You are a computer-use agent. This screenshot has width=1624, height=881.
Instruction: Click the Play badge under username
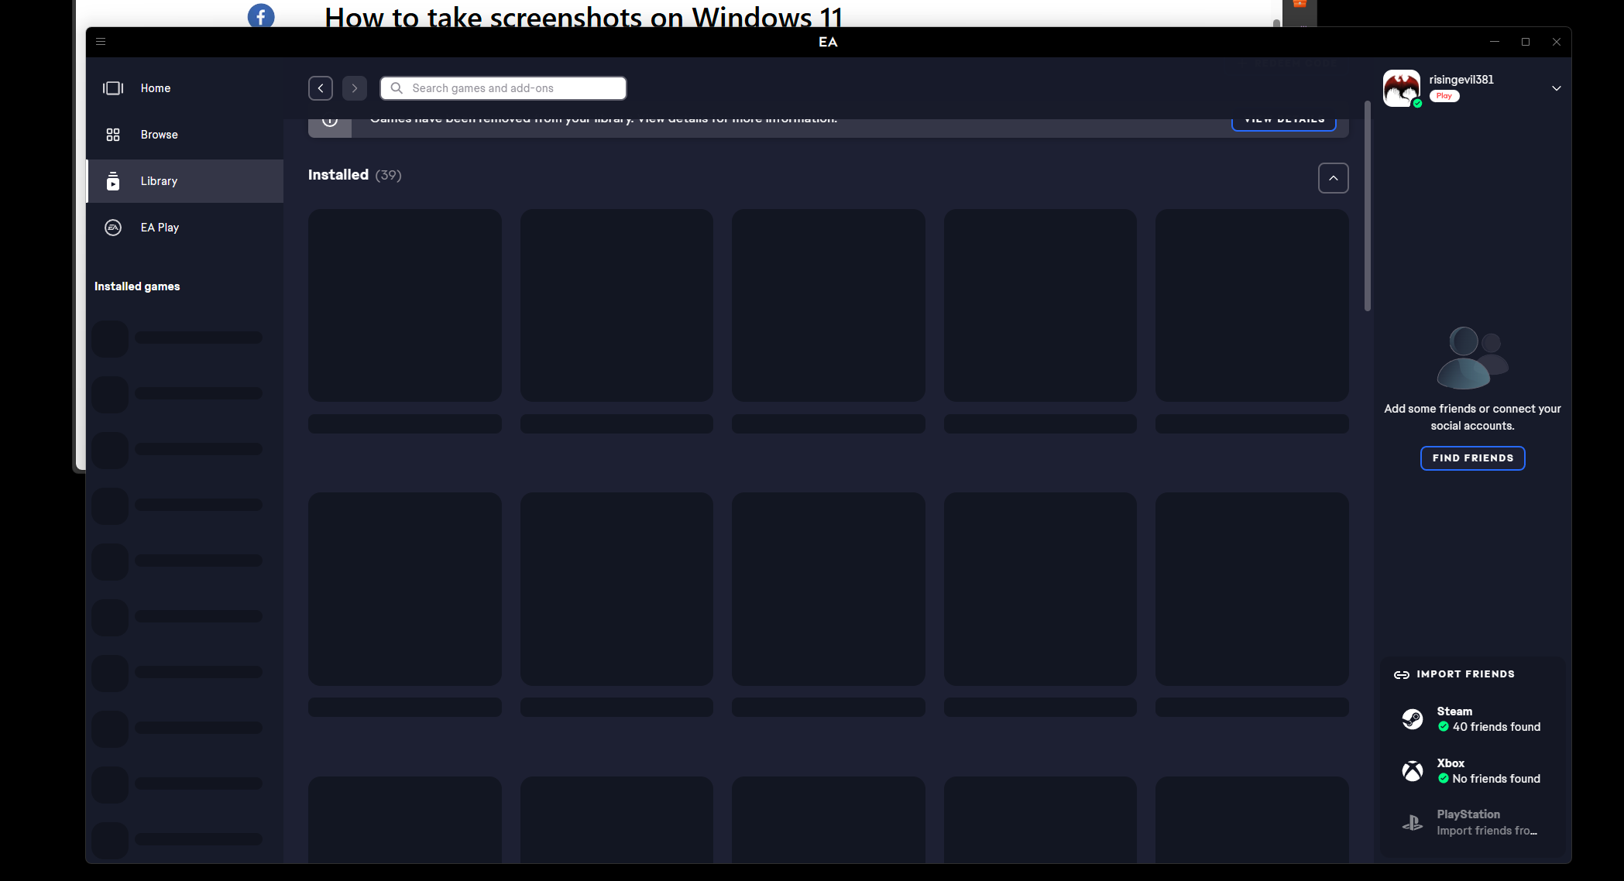click(x=1444, y=96)
